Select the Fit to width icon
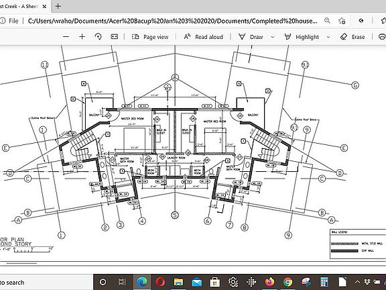The height and width of the screenshot is (290, 386). point(114,37)
